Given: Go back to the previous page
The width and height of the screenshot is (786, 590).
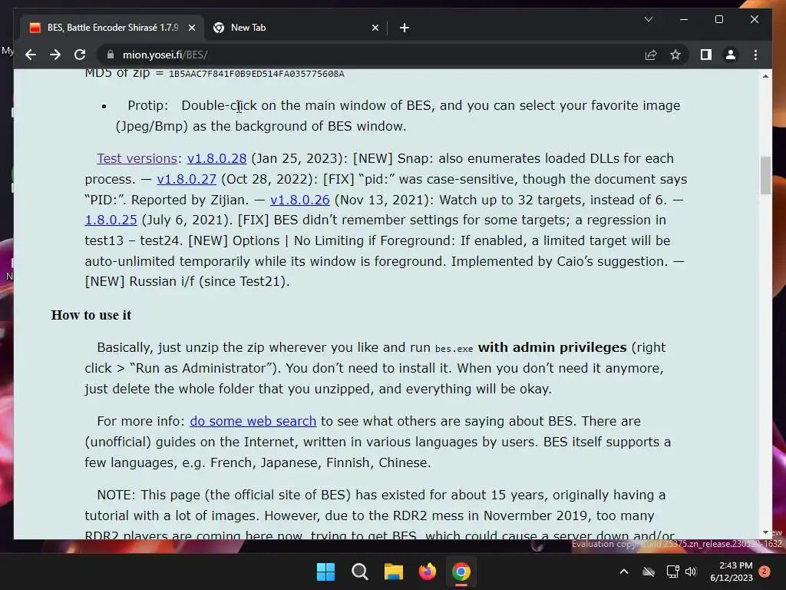Looking at the screenshot, I should coord(31,55).
